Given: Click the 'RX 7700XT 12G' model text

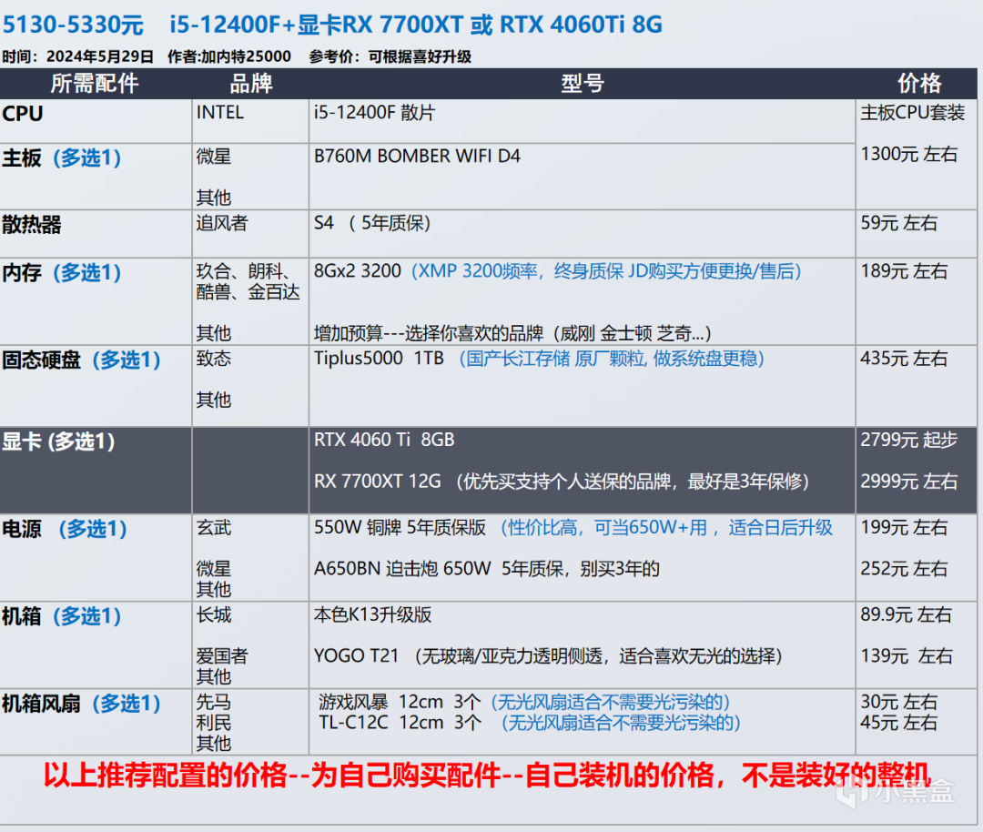Looking at the screenshot, I should coord(378,482).
